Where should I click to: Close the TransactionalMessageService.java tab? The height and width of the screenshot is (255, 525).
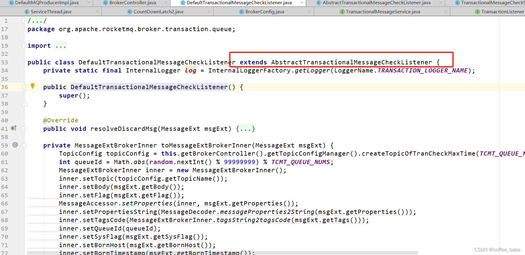click(x=446, y=11)
